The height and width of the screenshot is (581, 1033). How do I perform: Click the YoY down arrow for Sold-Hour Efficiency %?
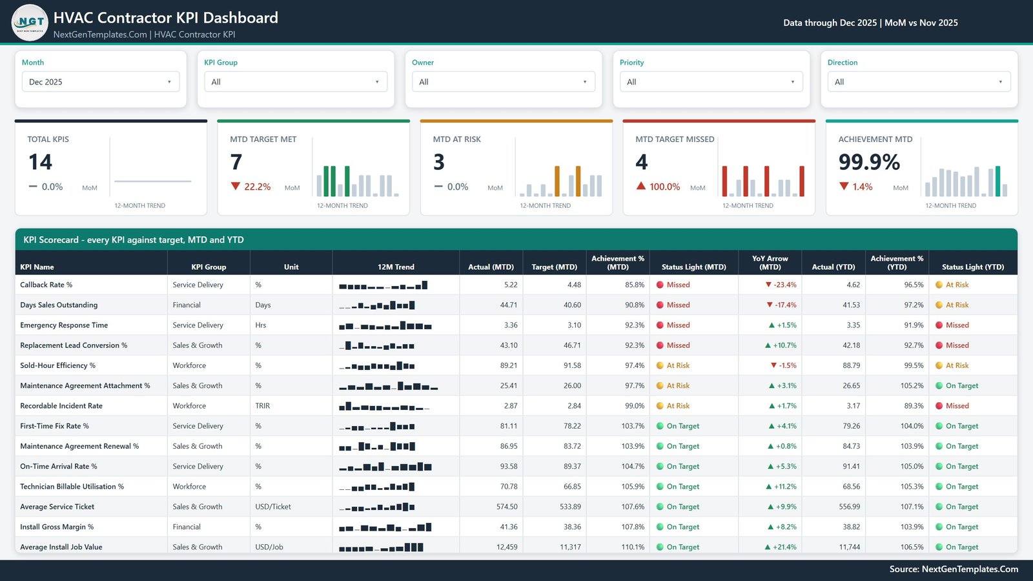[x=773, y=365]
